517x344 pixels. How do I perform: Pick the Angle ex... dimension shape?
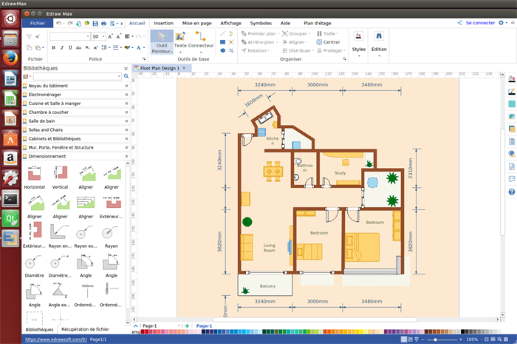click(x=59, y=295)
